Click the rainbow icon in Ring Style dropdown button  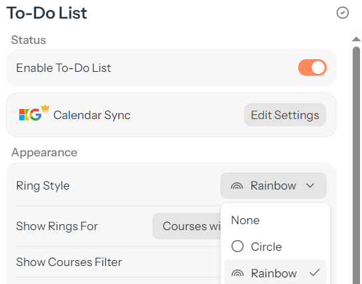pyautogui.click(x=237, y=186)
